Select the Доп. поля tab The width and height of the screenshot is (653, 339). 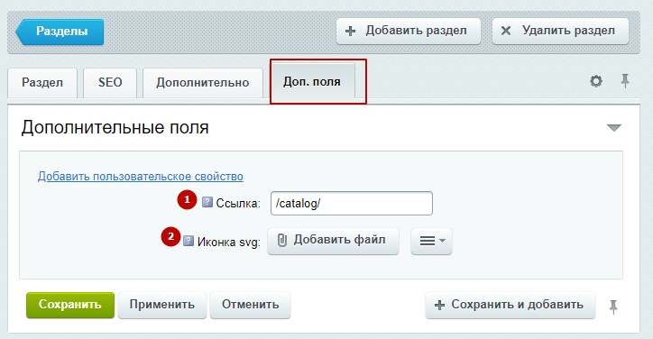click(x=312, y=82)
